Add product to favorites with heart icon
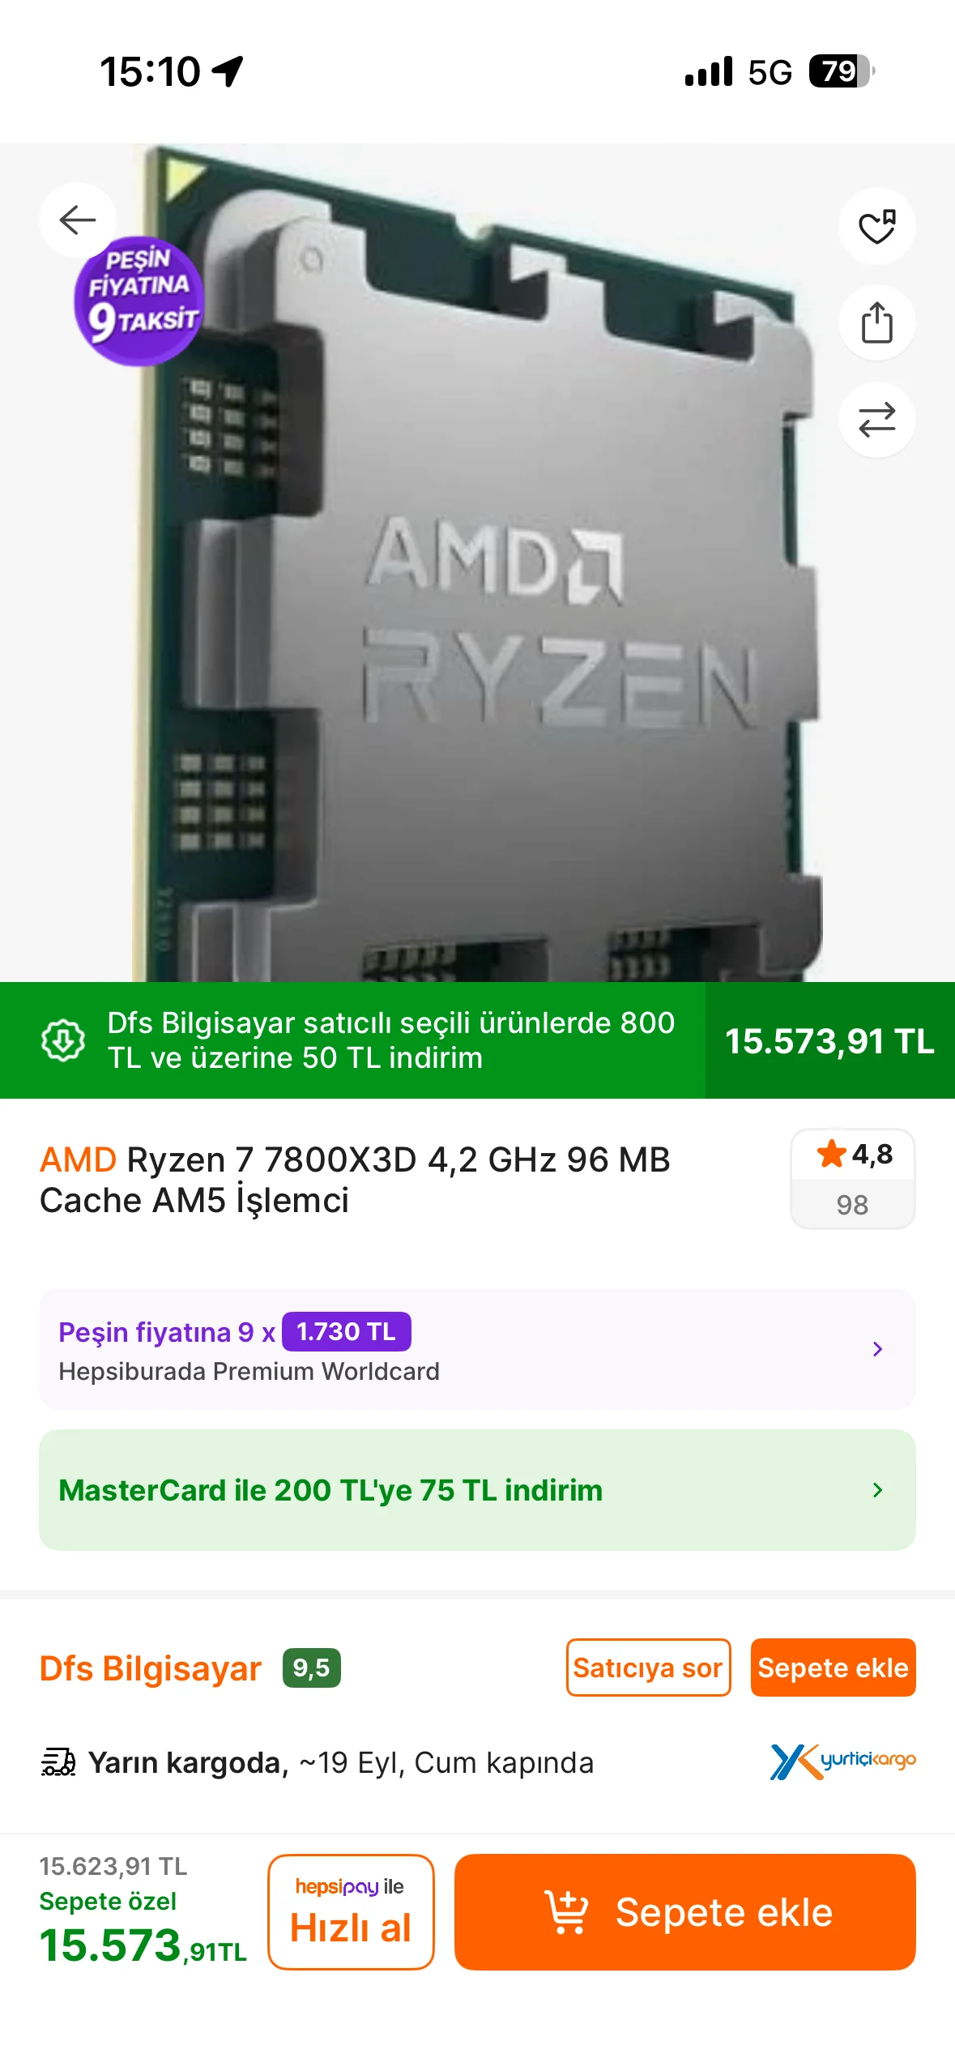This screenshot has height=2071, width=955. point(876,226)
